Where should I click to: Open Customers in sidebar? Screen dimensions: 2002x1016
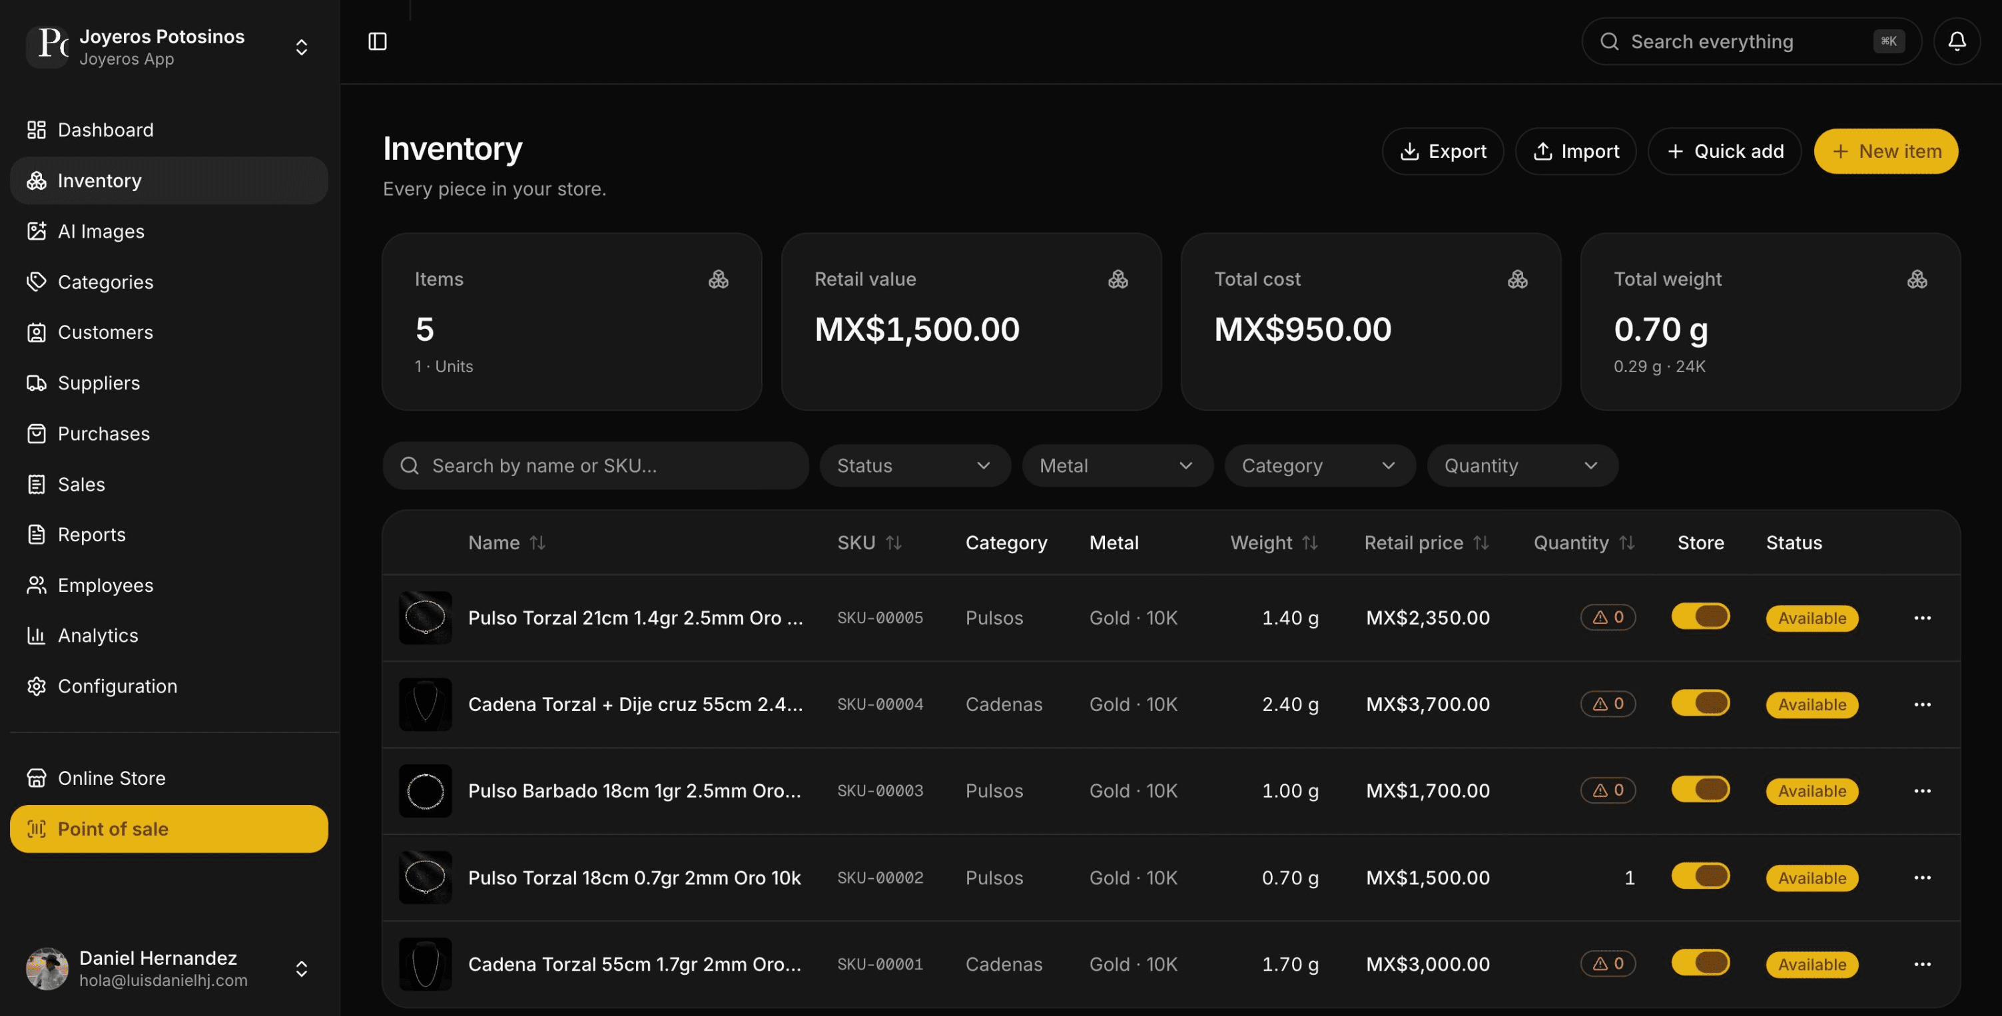168,332
